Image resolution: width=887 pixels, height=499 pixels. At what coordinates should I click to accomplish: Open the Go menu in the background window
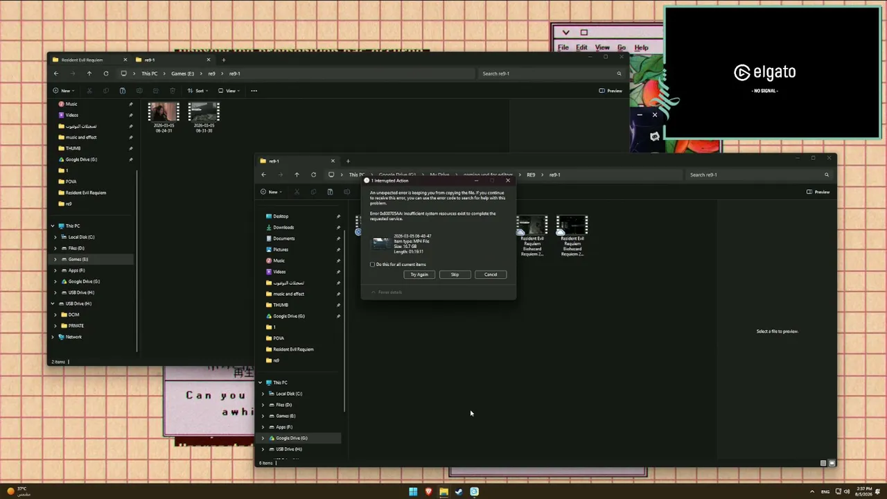click(x=622, y=48)
